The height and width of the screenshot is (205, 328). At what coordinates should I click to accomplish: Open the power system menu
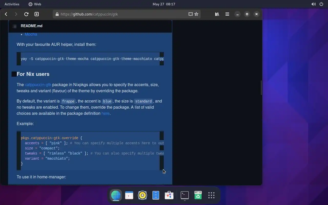(321, 4)
